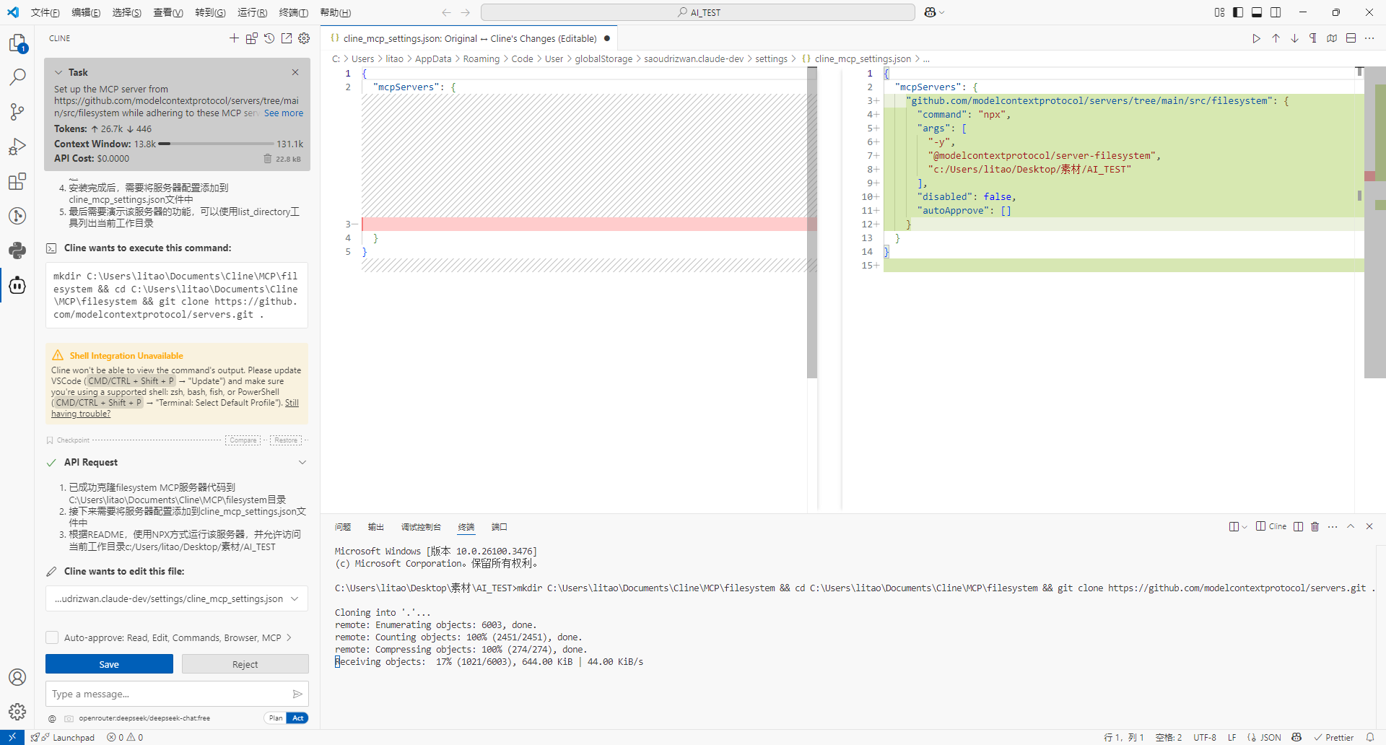Enable the Auto-approve checkbox
The width and height of the screenshot is (1386, 745).
(52, 637)
